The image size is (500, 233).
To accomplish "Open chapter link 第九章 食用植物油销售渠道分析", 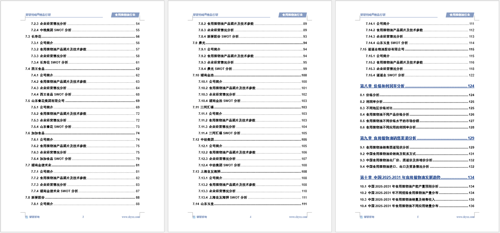I will point(388,138).
